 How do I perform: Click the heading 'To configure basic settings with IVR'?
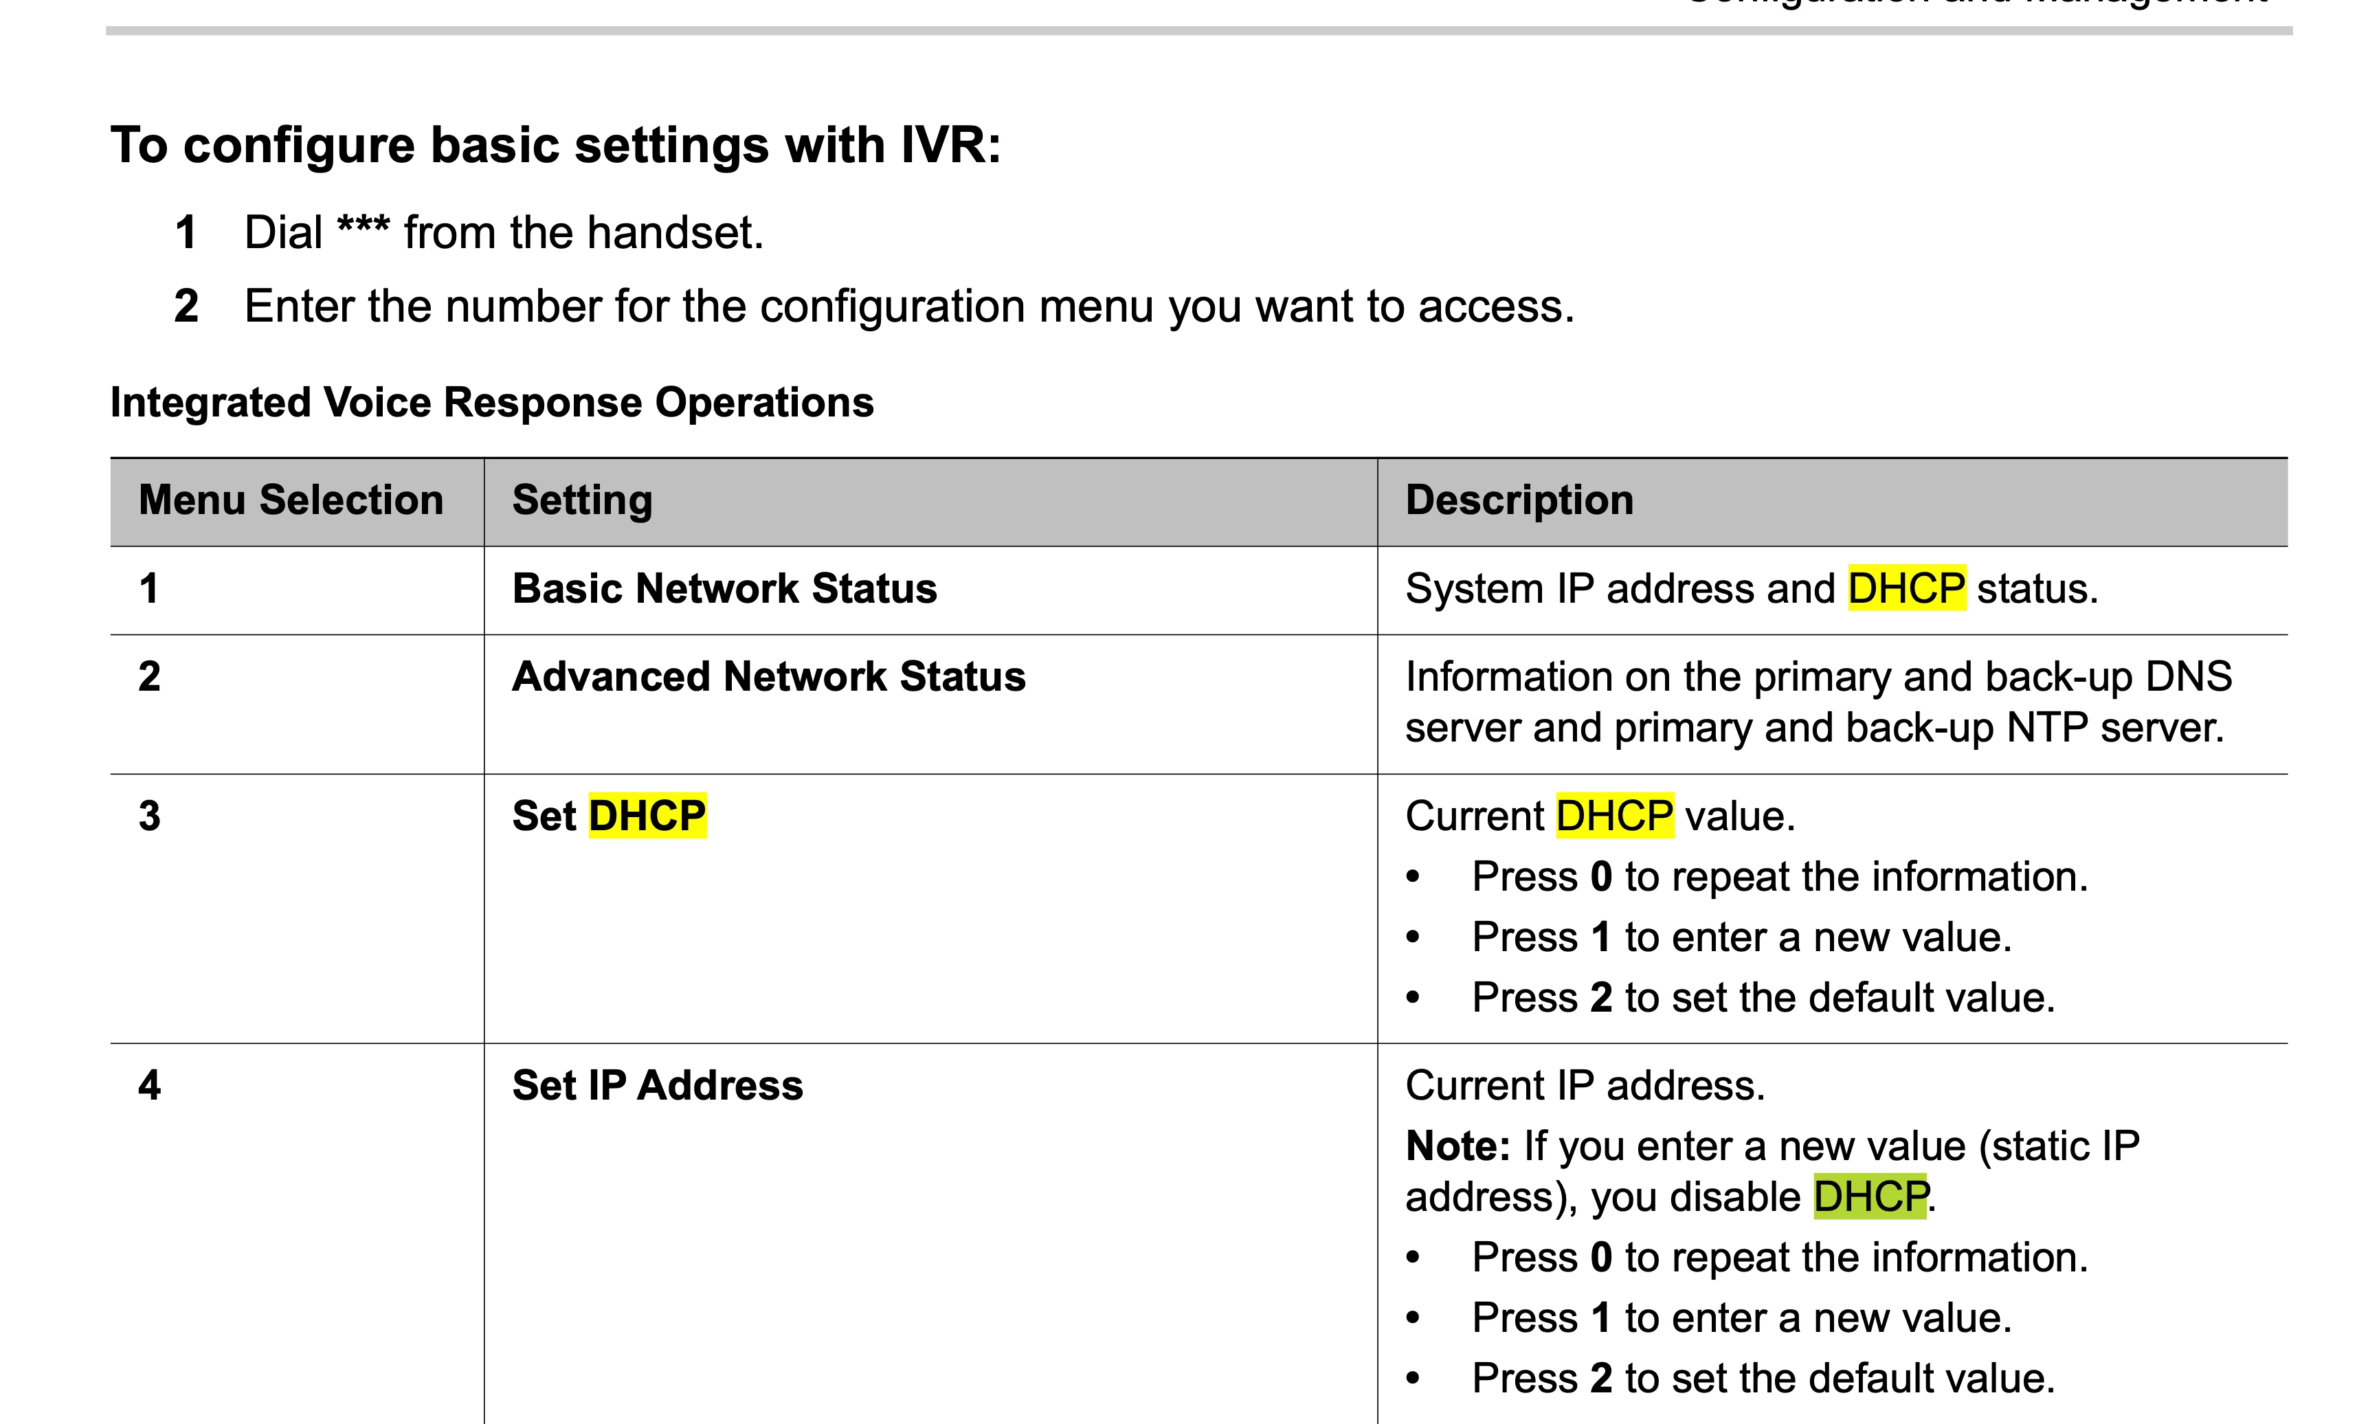pyautogui.click(x=555, y=146)
